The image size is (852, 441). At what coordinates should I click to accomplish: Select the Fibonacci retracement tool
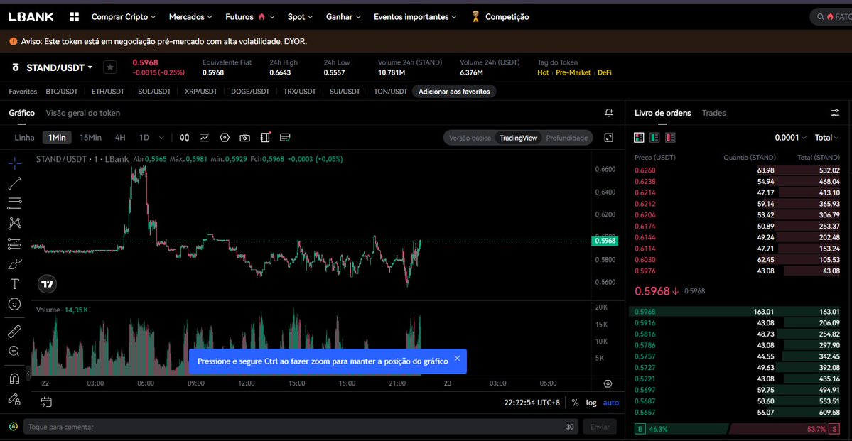point(15,203)
